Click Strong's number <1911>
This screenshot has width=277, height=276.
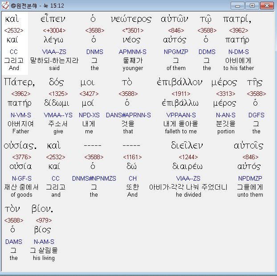click(181, 94)
